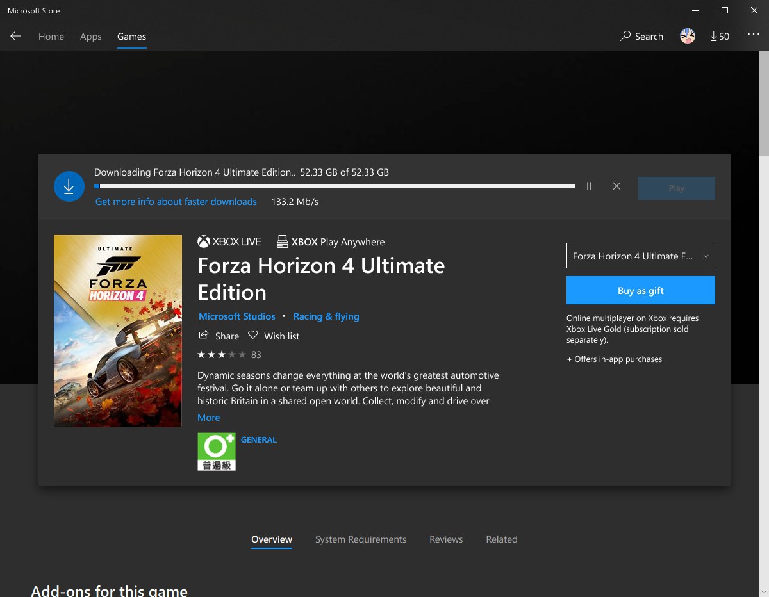Viewport: 769px width, 597px height.
Task: Click the green rating badge icon
Action: 217,452
